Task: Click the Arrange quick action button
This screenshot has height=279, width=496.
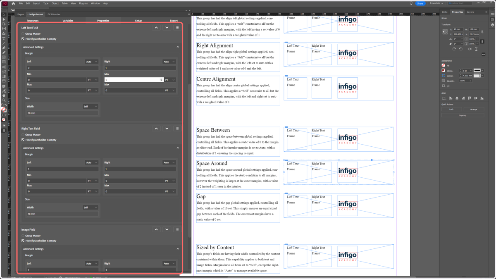Action: (x=474, y=110)
